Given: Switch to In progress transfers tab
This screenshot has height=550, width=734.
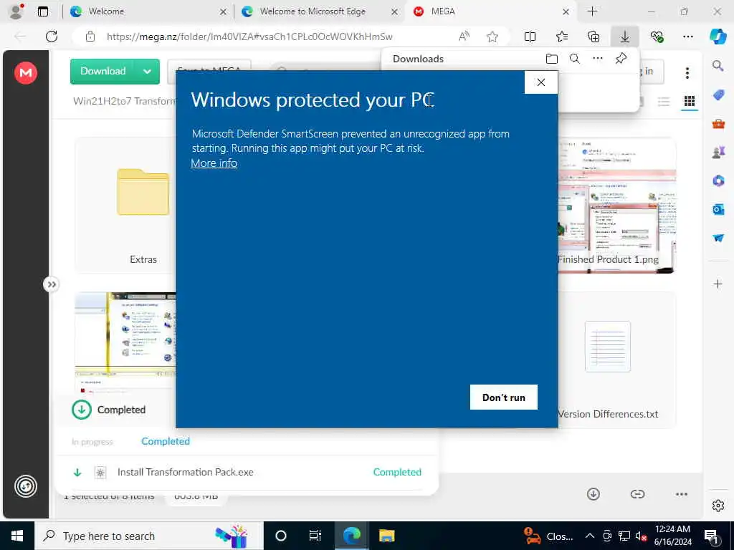Looking at the screenshot, I should pos(92,441).
